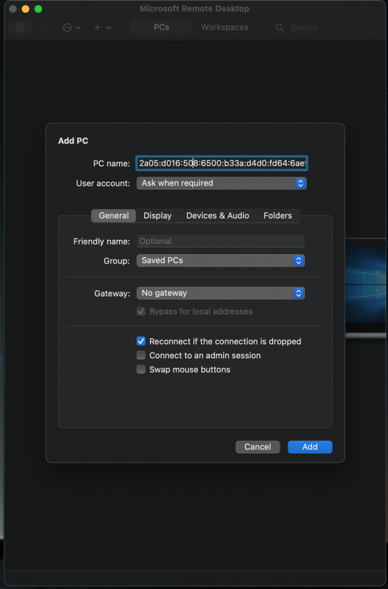Expand the Group dropdown showing Saved PCs
The height and width of the screenshot is (589, 388).
point(220,261)
